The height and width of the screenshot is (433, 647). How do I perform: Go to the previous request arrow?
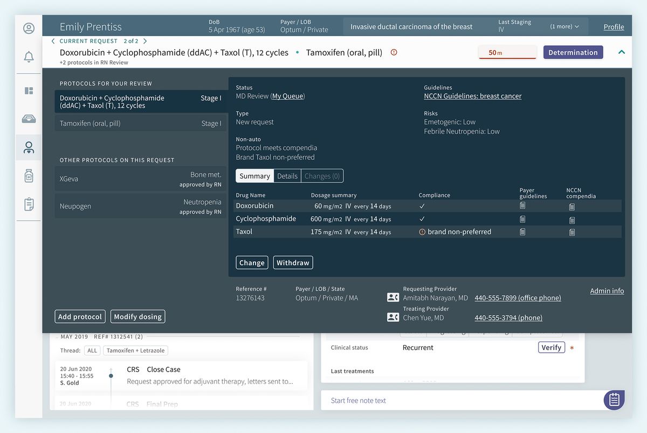tap(53, 41)
